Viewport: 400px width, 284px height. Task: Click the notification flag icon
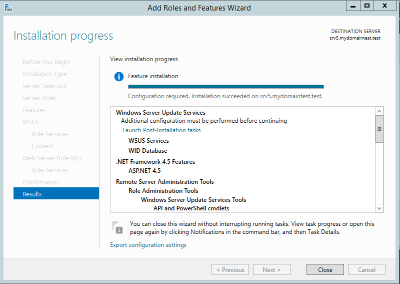117,227
